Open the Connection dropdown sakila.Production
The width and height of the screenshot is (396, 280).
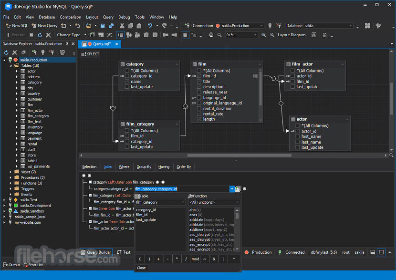(239, 26)
